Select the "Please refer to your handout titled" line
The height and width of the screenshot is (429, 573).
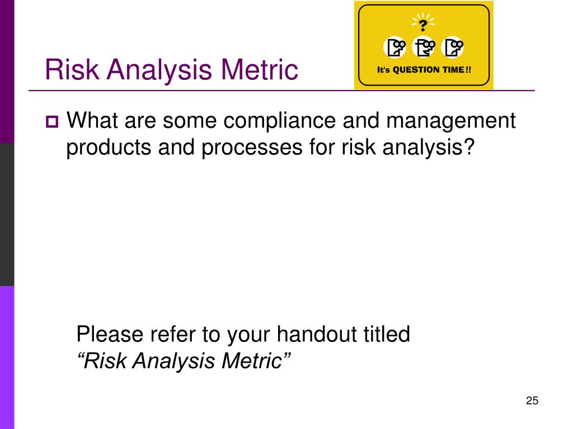243,334
